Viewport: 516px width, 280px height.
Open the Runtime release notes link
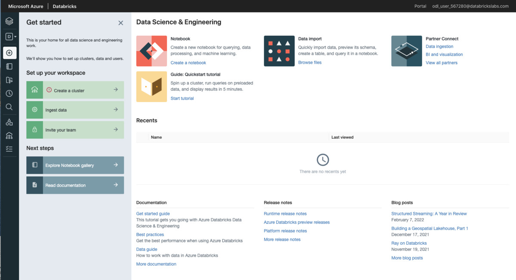point(285,214)
